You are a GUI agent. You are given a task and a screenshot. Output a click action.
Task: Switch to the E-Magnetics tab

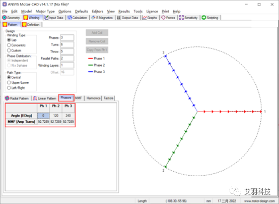click(102, 18)
